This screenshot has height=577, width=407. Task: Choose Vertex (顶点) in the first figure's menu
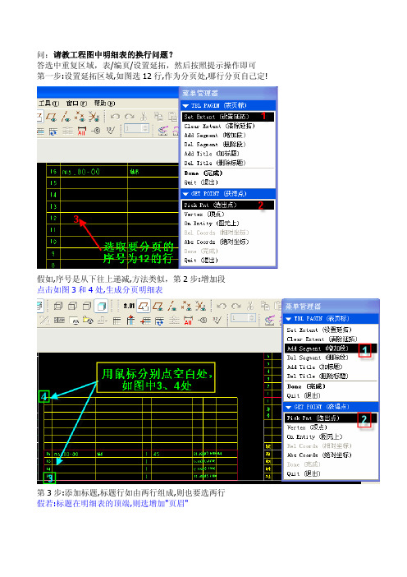204,215
